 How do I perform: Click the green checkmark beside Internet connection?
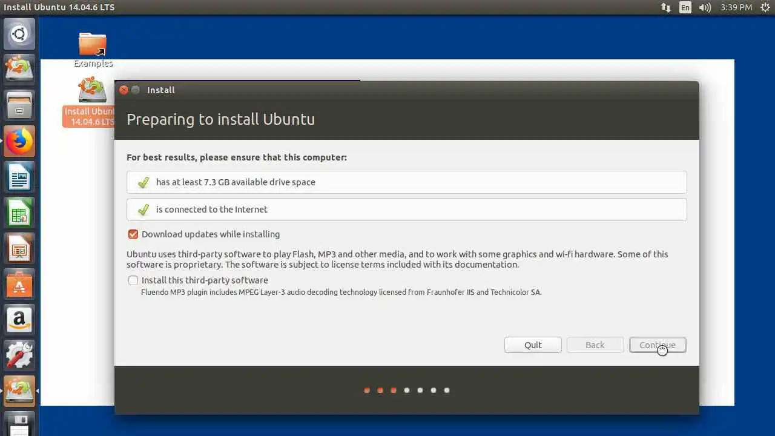click(x=143, y=210)
